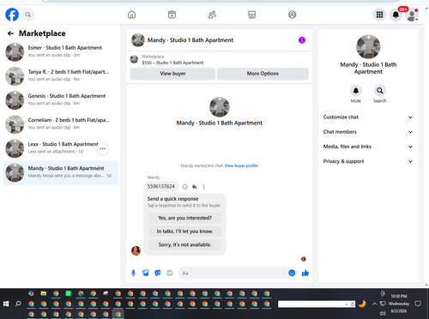This screenshot has height=319, width=429.
Task: Open the Friends icon in top navigation
Action: (x=212, y=15)
